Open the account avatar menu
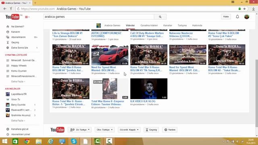258x145 pixels. (247, 17)
